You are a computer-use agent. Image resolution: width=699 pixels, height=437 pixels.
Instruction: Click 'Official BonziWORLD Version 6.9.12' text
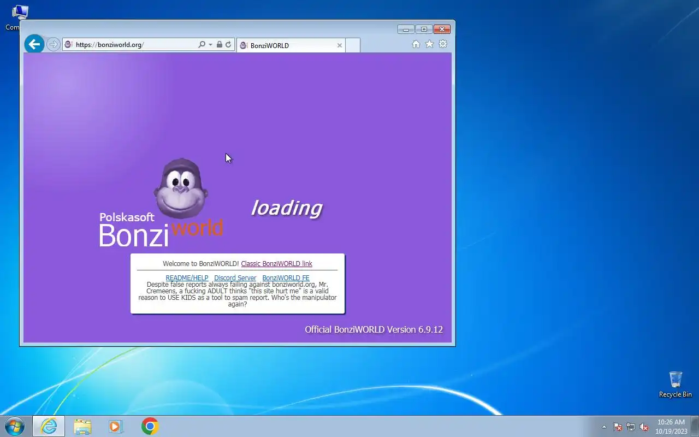pos(374,329)
